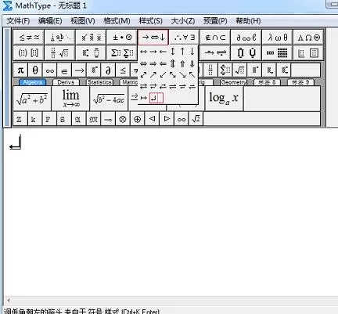Click the horizontal scrollbar left arrow
338x314 pixels.
9,301
